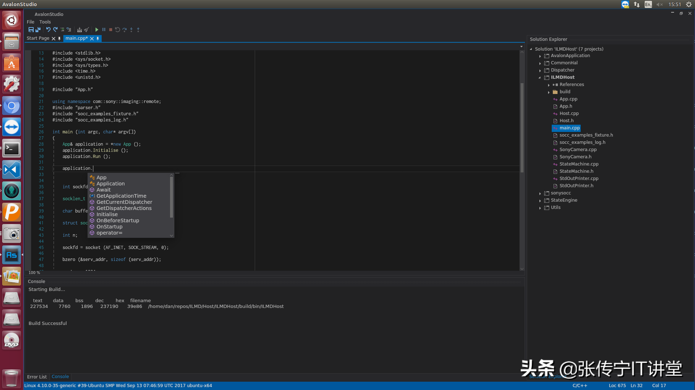Expand the StateEngine project
This screenshot has width=695, height=390.
(540, 201)
